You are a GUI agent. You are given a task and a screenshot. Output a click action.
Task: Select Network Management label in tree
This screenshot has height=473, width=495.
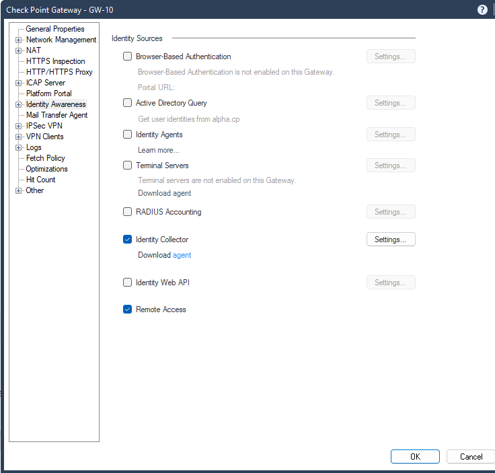click(61, 40)
